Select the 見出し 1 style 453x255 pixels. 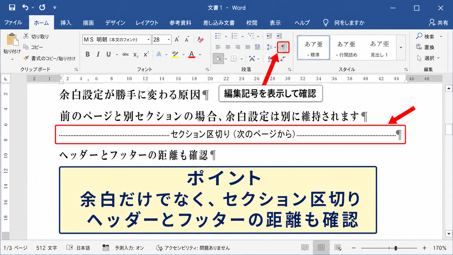pyautogui.click(x=380, y=48)
